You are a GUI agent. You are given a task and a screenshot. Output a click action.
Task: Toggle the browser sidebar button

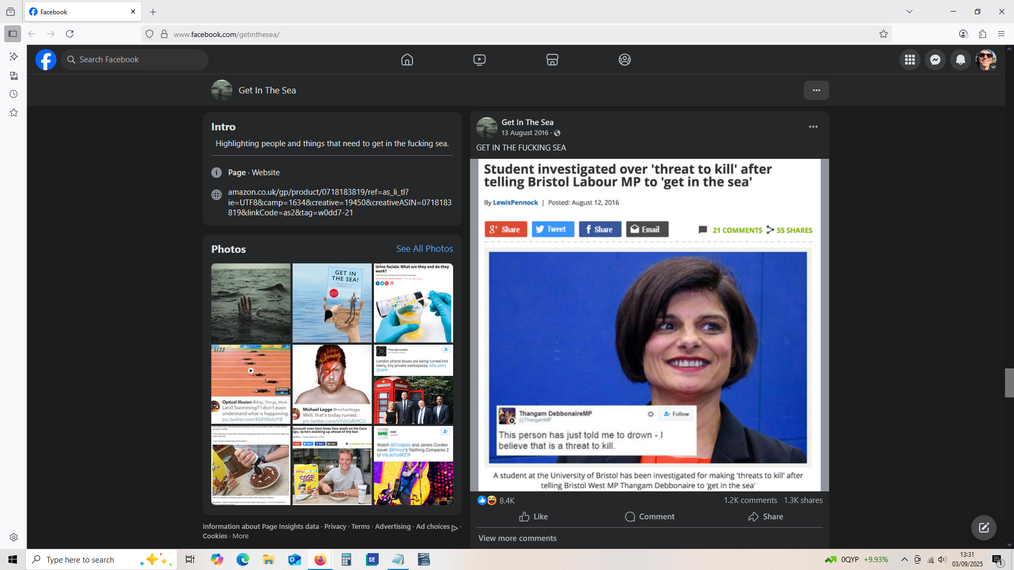point(13,34)
